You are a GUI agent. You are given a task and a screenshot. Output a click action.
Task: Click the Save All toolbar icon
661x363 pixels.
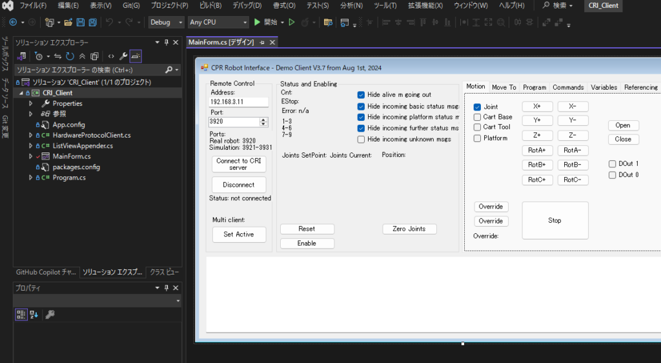(92, 22)
